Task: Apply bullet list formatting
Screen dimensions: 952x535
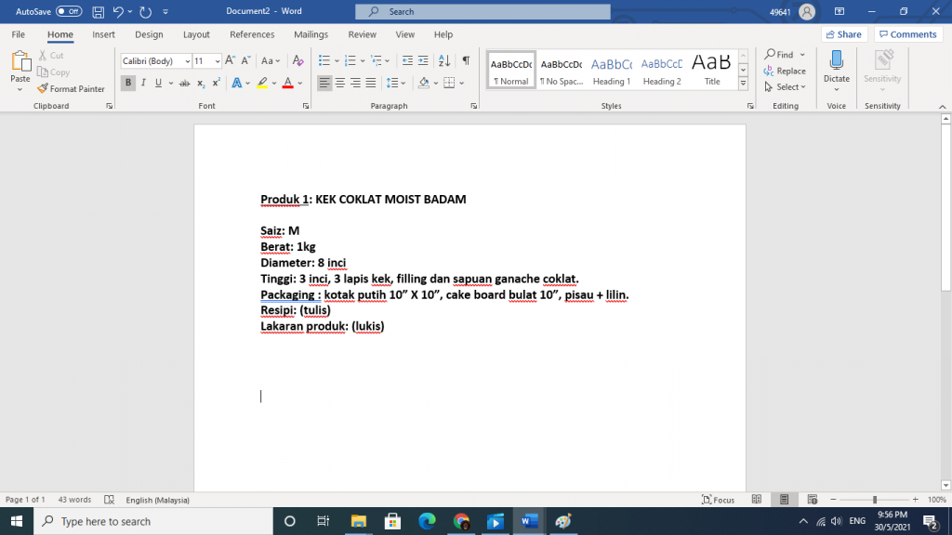Action: 324,60
